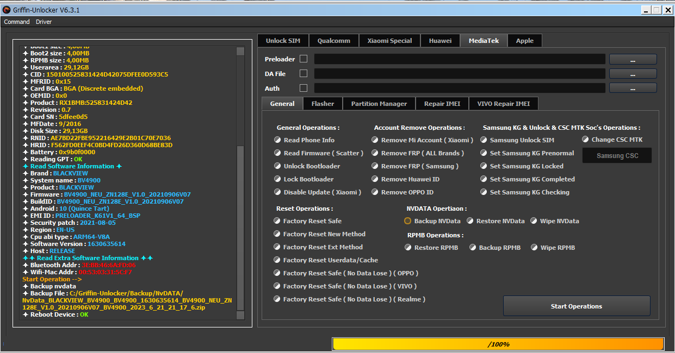Switch to the Qualcomm tab
Image resolution: width=675 pixels, height=353 pixels.
[334, 41]
